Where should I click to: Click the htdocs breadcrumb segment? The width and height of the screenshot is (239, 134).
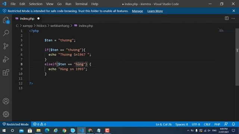click(x=41, y=26)
